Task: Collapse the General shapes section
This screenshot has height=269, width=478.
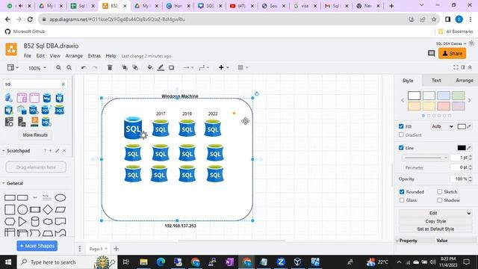Action: 4,183
